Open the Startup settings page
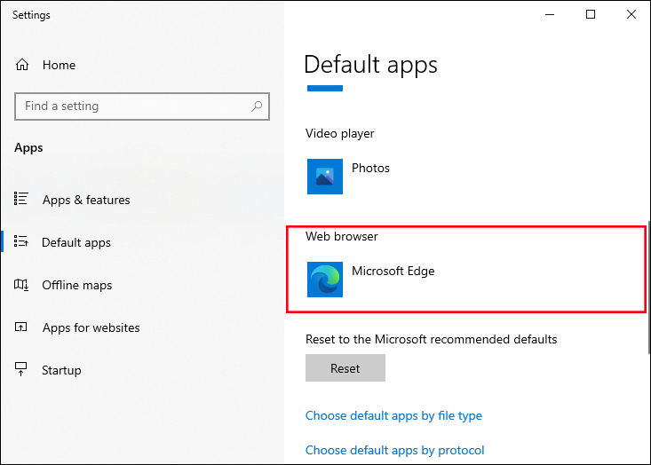The width and height of the screenshot is (651, 465). [x=61, y=370]
